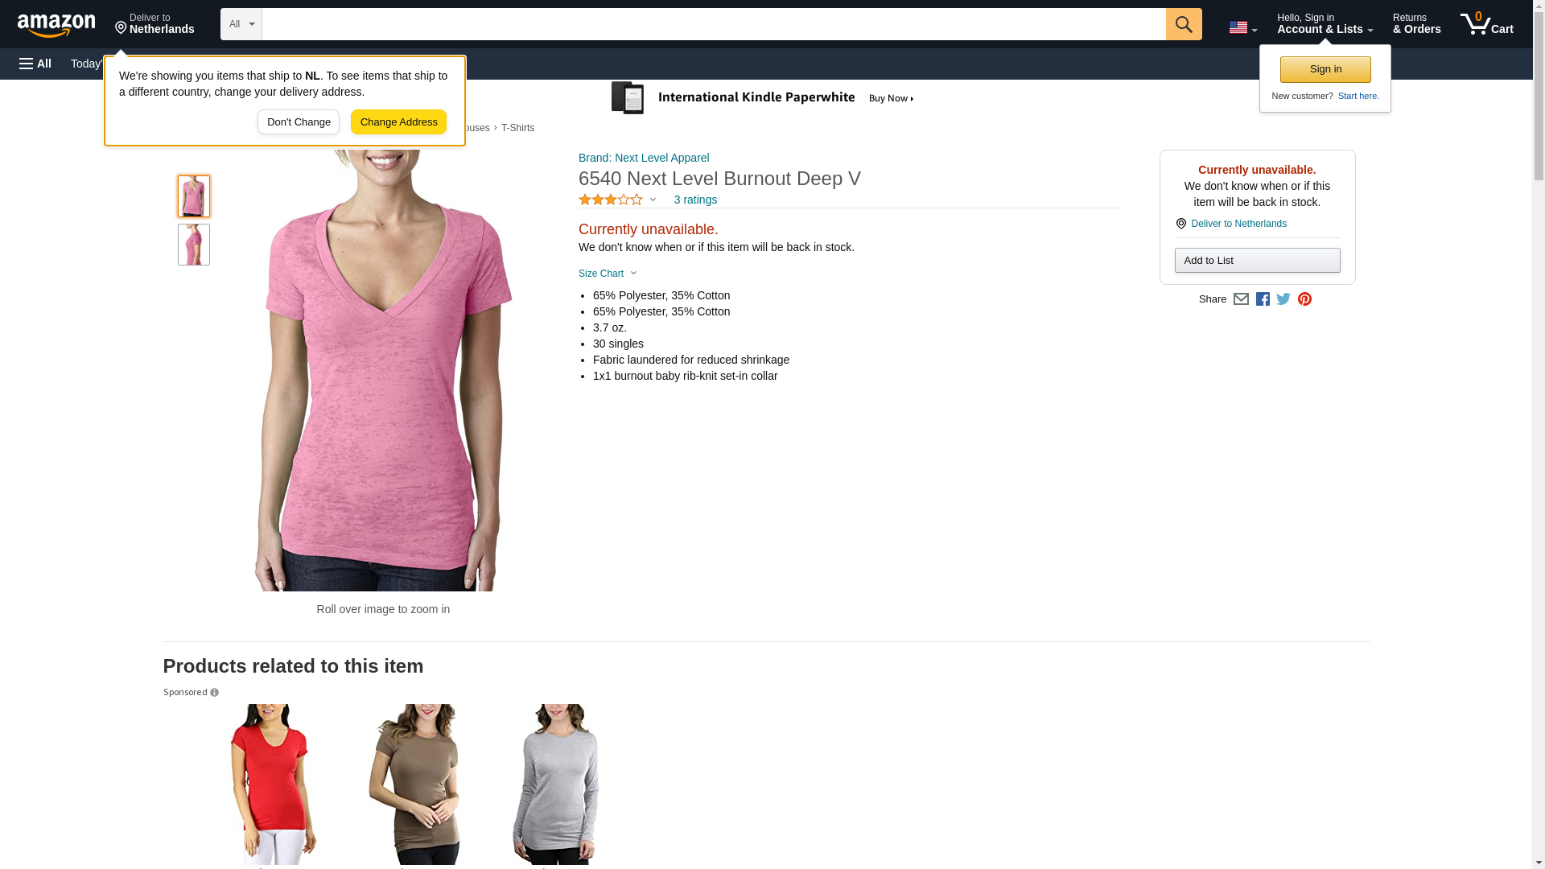Expand the search category All dropdown
This screenshot has height=869, width=1545.
pos(241,24)
